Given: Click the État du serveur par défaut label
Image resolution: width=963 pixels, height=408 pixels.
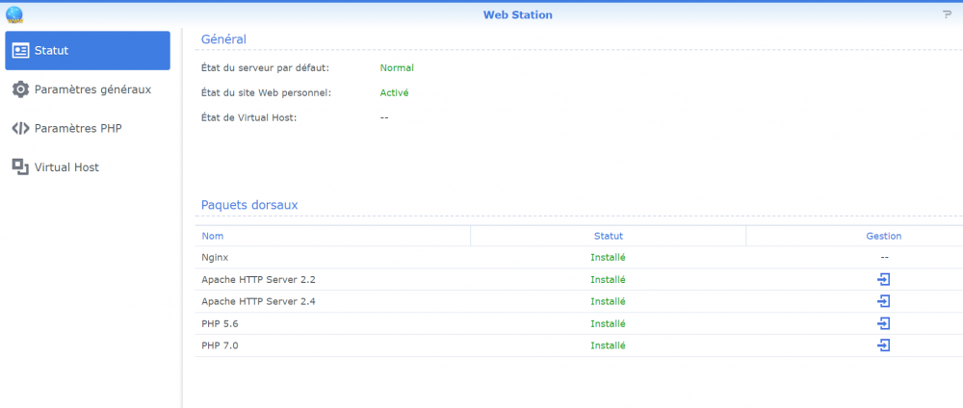Looking at the screenshot, I should pos(266,67).
